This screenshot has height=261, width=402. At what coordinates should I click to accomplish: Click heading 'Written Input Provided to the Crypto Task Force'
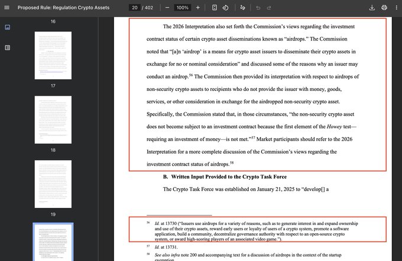coord(229,177)
